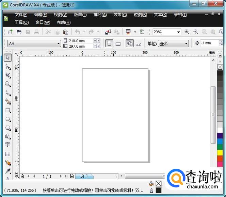Screen dimensions: 226x197
Task: Select the Pick tool arrow
Action: pyautogui.click(x=7, y=58)
